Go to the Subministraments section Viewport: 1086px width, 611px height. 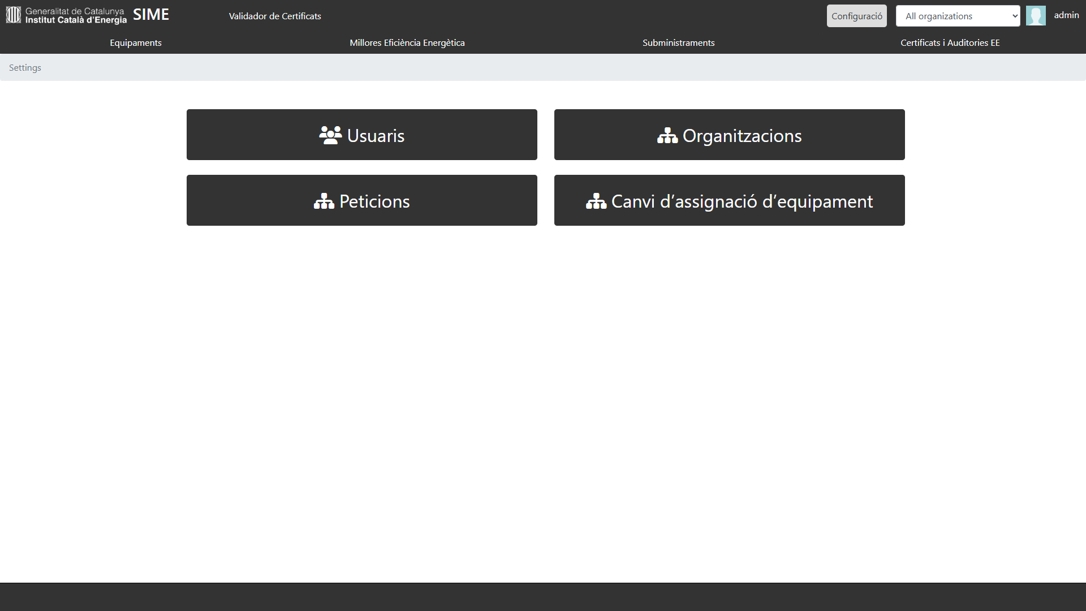tap(678, 43)
